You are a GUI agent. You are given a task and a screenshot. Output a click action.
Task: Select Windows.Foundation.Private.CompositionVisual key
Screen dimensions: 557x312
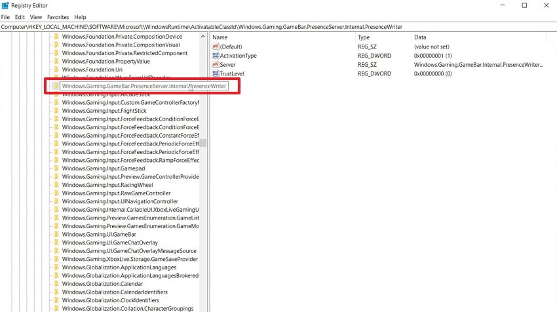[121, 45]
